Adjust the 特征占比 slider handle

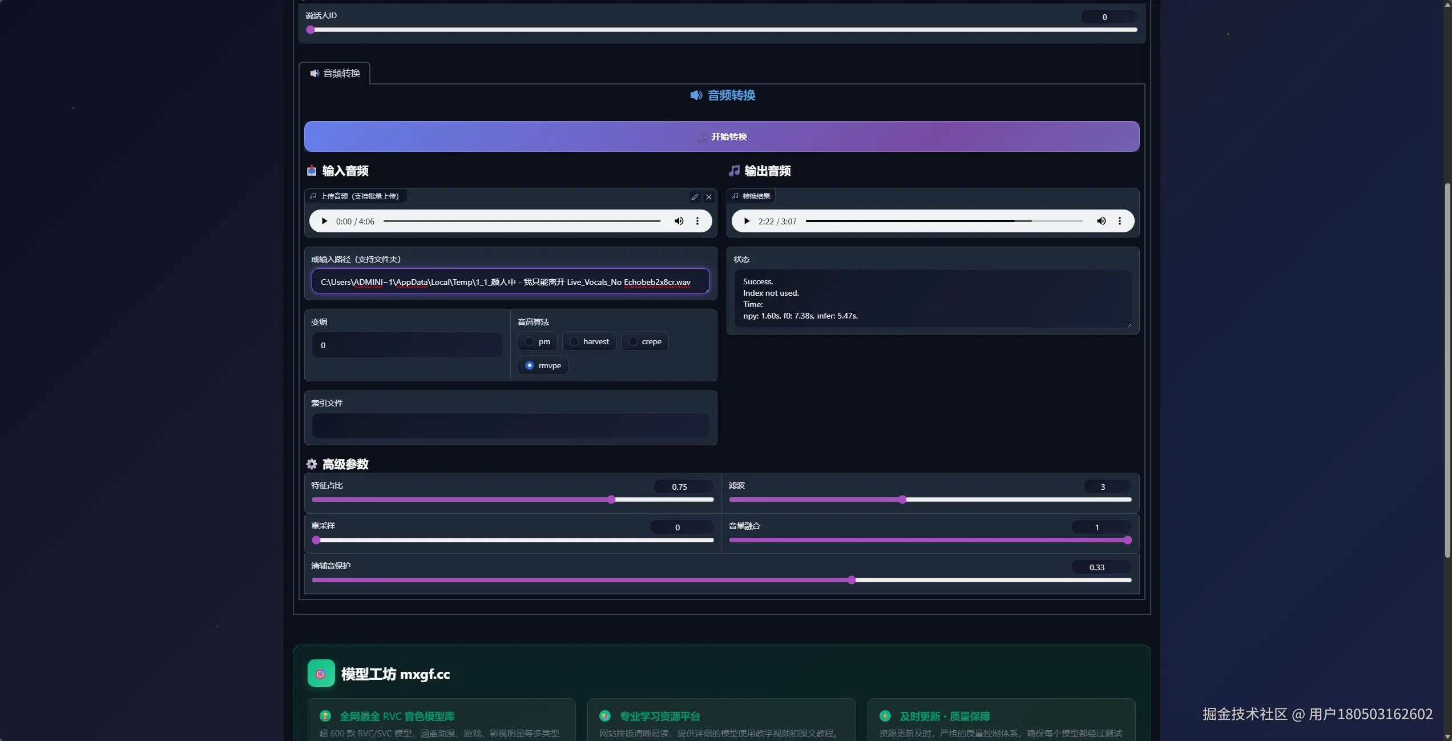point(611,500)
